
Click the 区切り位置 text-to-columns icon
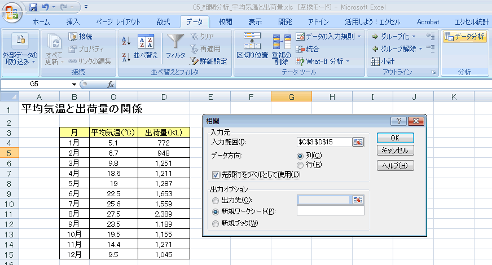[x=252, y=46]
